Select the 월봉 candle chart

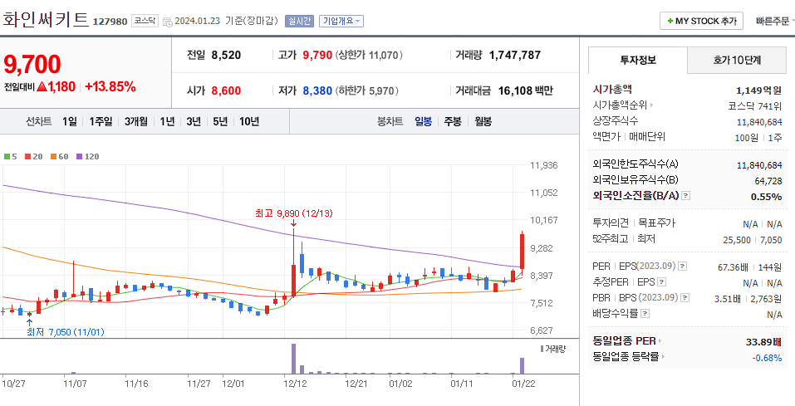point(483,122)
